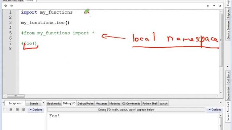Screen dimensions: 232x130
Task: Open the Snippets side tab
Action: [x=228, y=13]
